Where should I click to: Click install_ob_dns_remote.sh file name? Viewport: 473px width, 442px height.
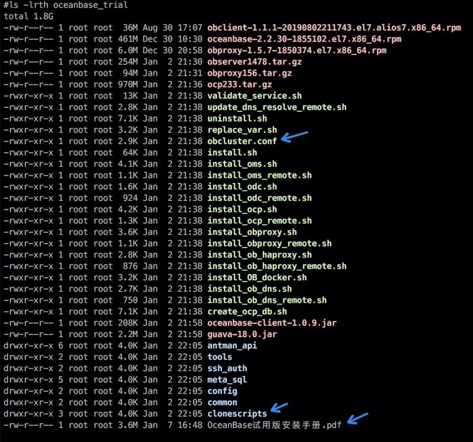pyautogui.click(x=267, y=300)
